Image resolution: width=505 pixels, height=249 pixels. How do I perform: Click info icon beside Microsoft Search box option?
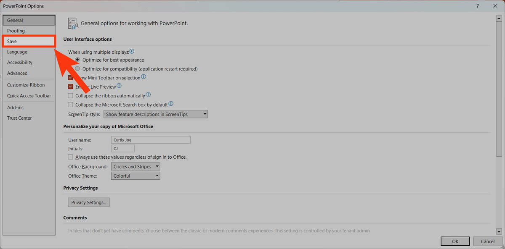pos(171,104)
